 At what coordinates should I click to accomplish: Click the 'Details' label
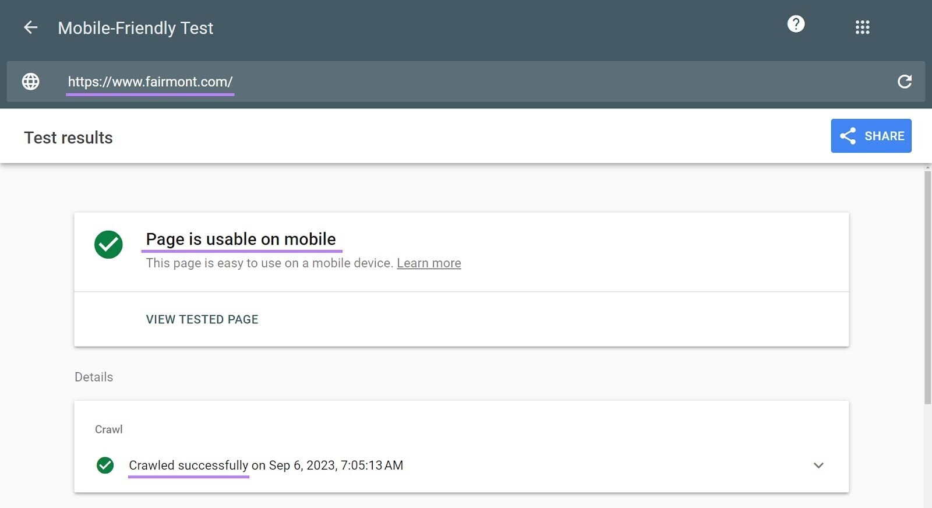point(94,377)
